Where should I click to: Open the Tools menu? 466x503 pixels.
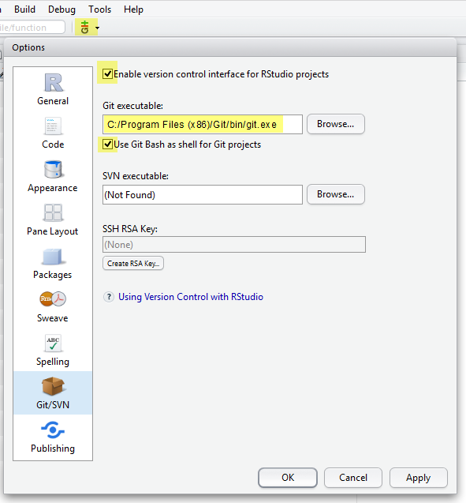(x=99, y=9)
